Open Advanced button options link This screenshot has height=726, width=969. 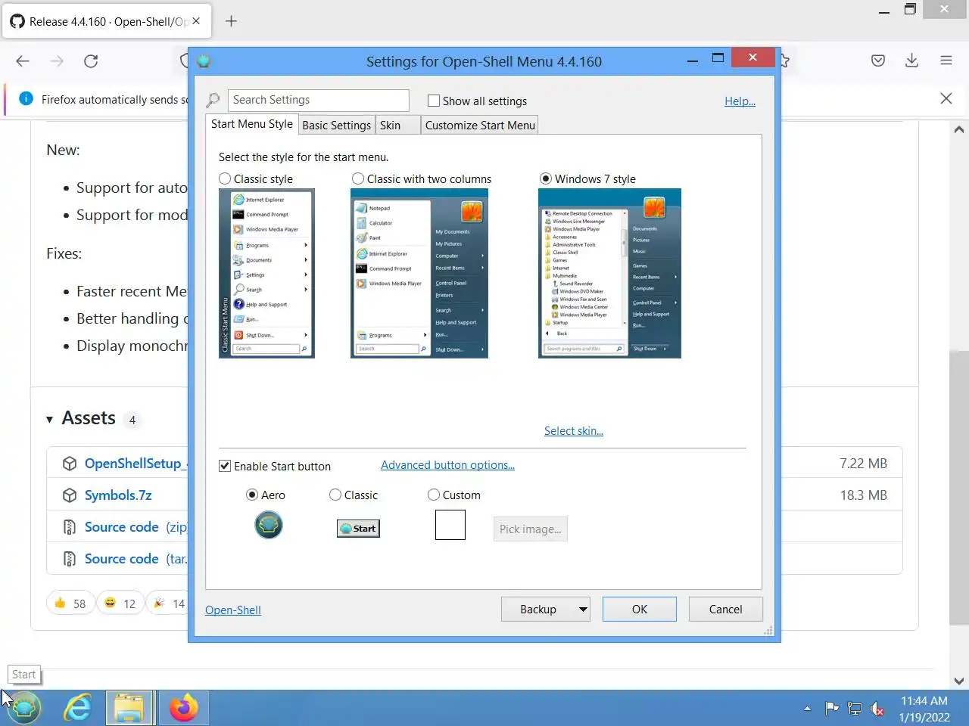tap(447, 465)
